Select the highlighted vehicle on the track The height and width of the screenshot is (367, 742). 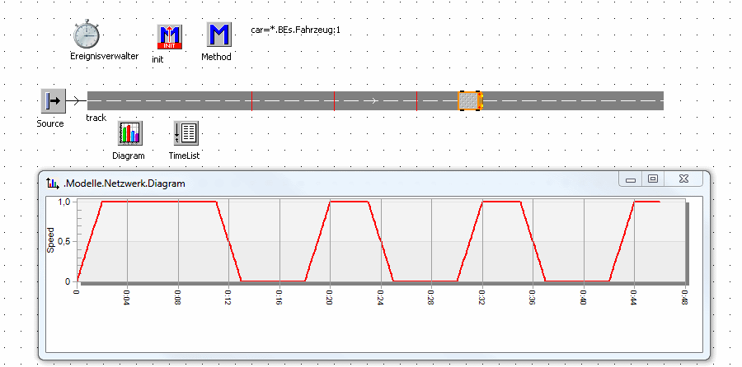tap(470, 101)
